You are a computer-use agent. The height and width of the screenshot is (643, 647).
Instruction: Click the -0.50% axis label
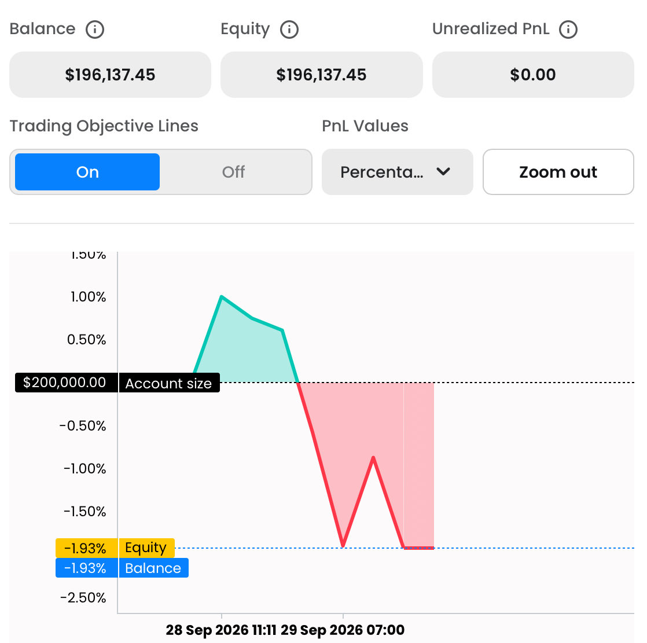tap(83, 425)
